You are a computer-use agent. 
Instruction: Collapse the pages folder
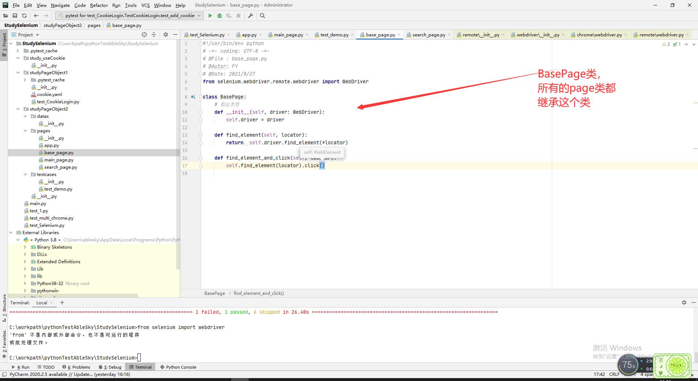click(25, 131)
